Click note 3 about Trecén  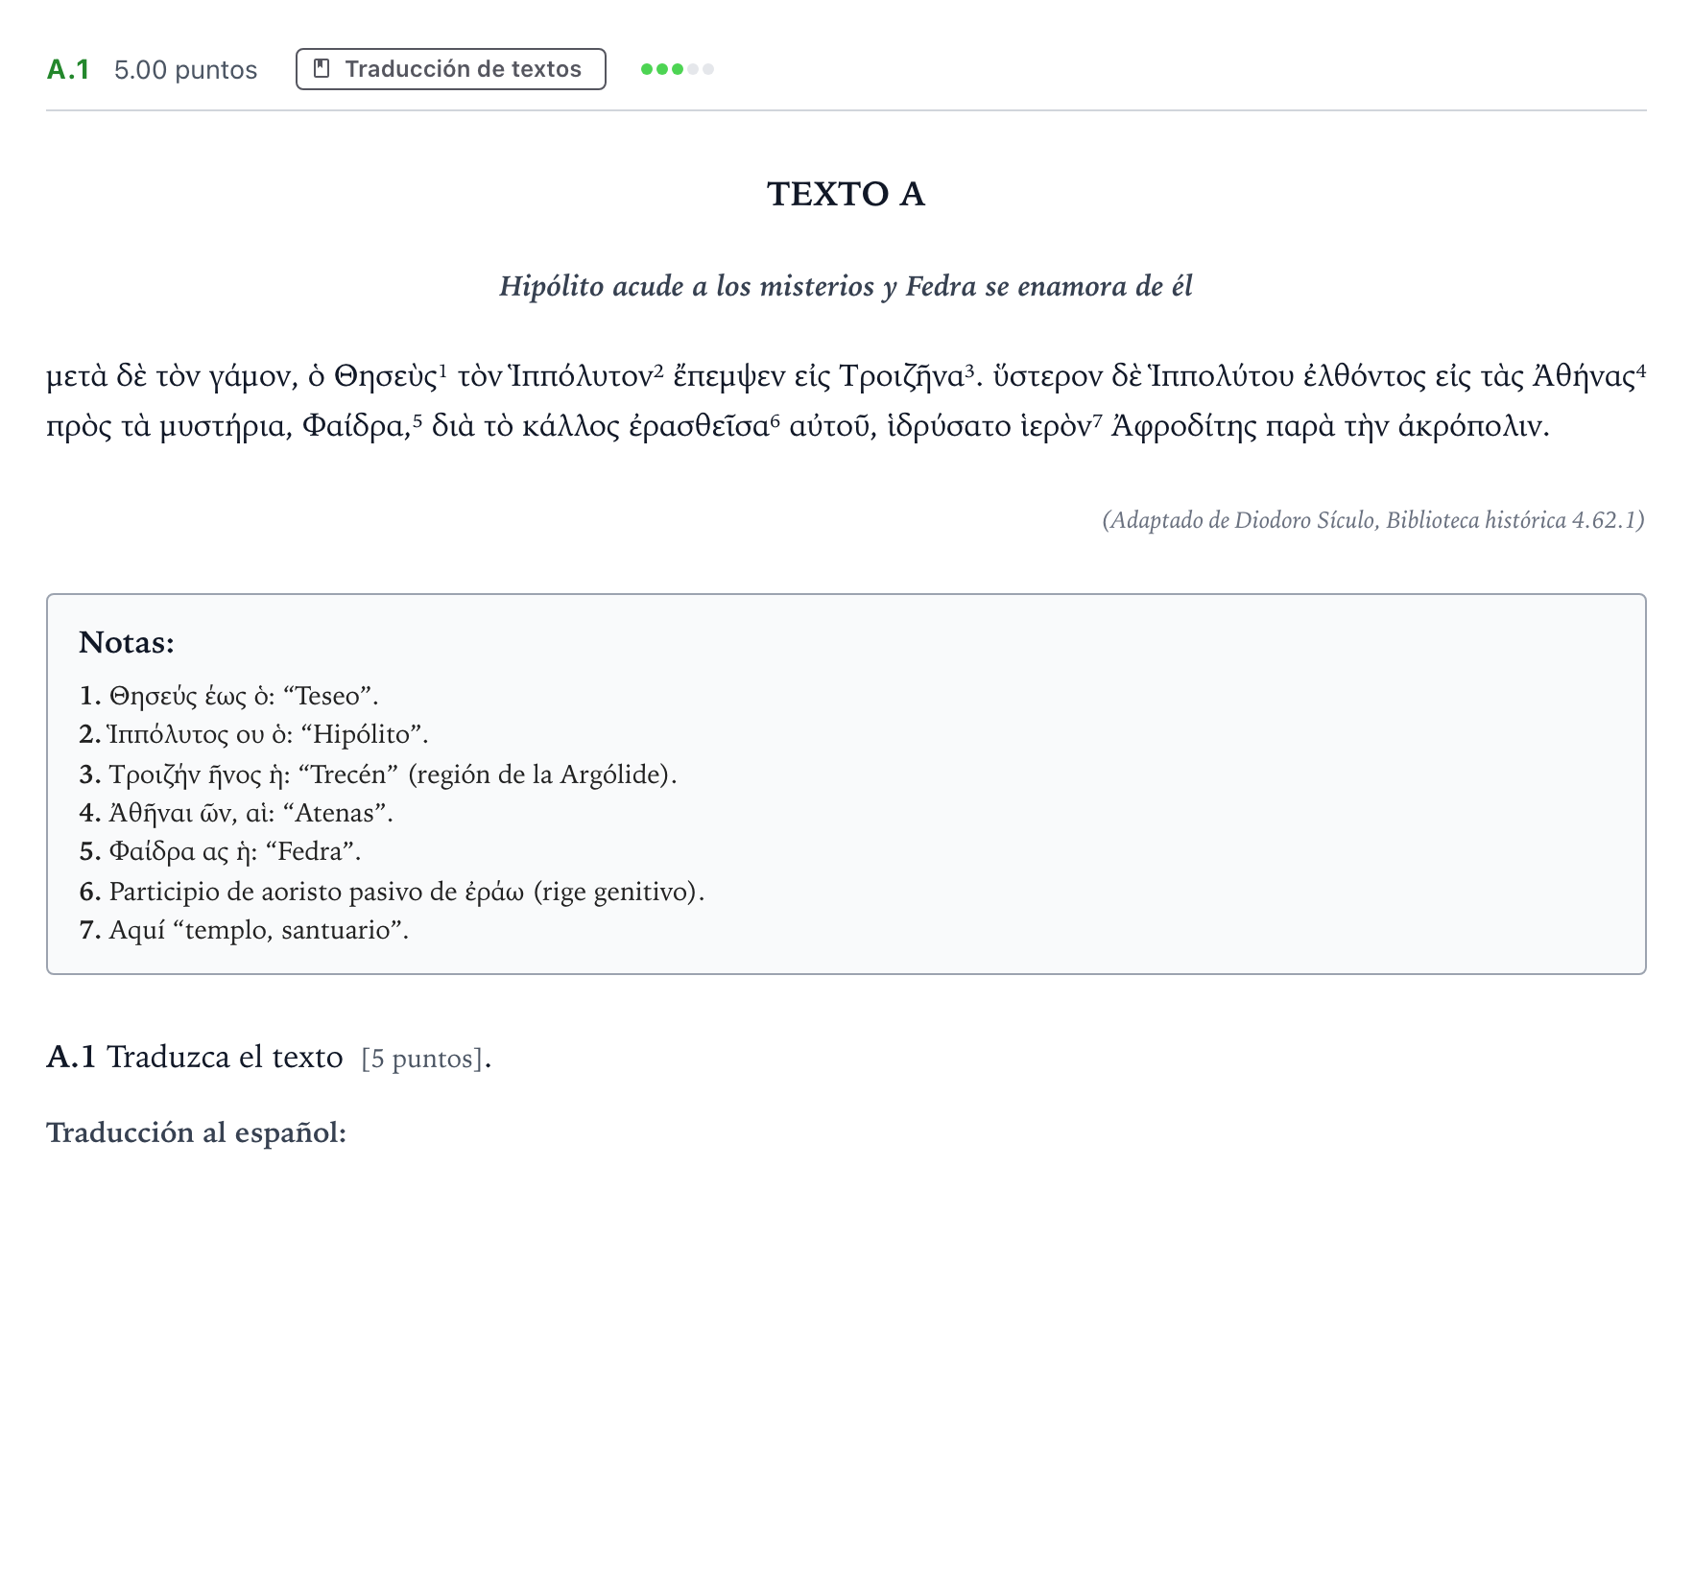(x=378, y=774)
